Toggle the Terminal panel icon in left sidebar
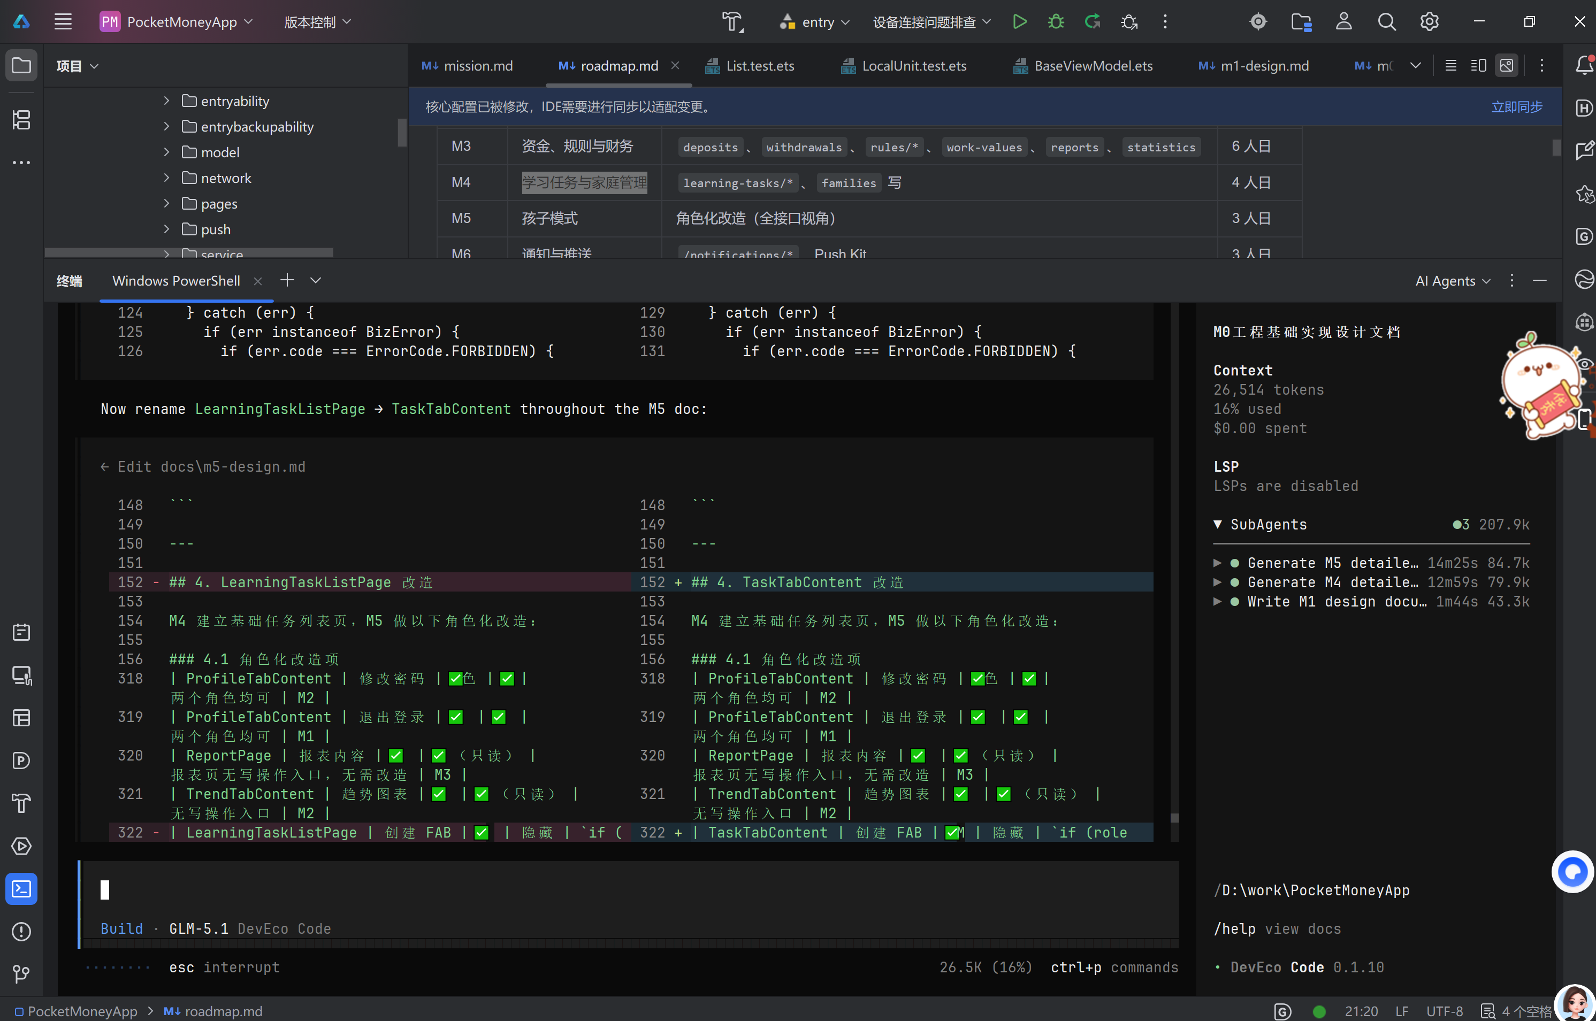This screenshot has width=1596, height=1021. click(x=21, y=889)
